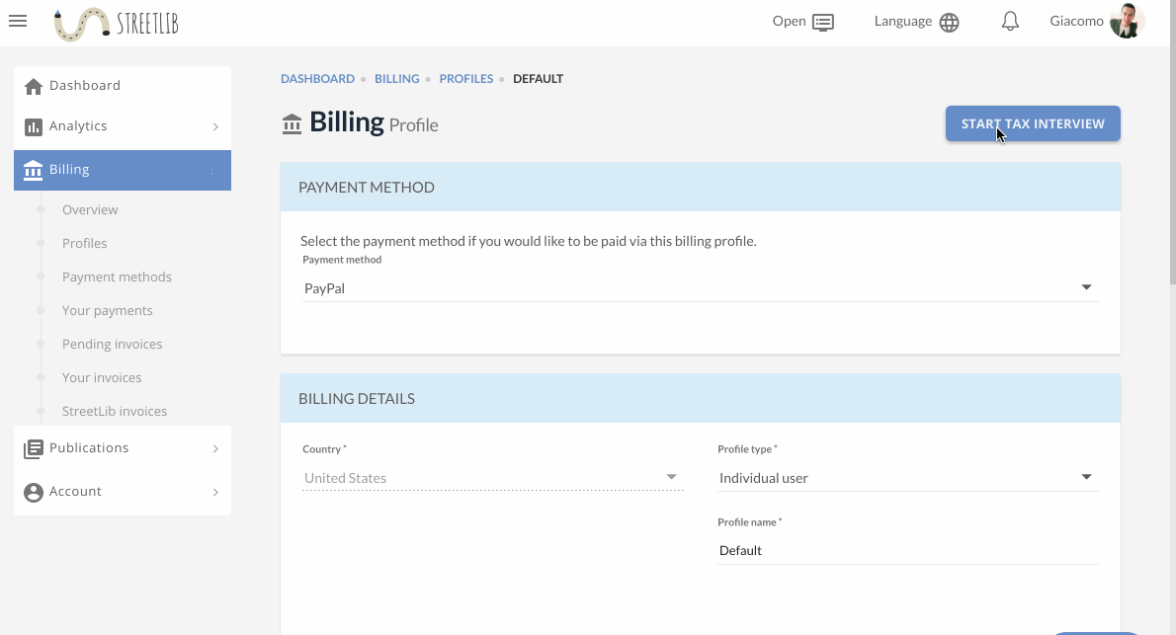Click the Publications documents icon
1176x635 pixels.
(33, 448)
